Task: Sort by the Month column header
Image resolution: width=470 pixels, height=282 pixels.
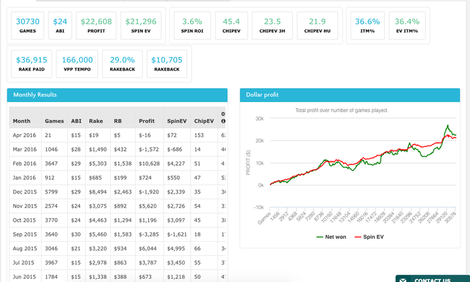Action: (26, 117)
